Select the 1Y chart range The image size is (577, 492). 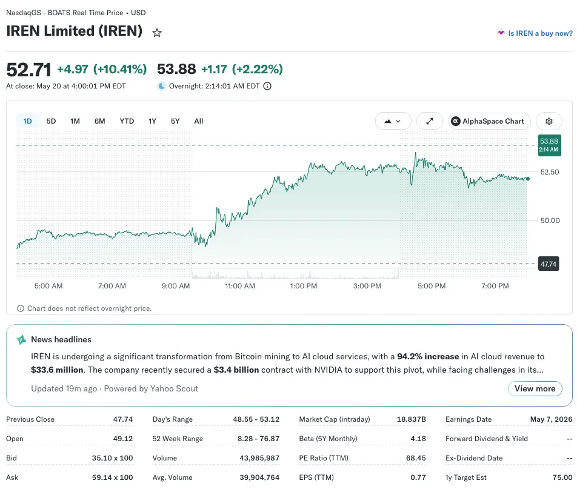[152, 121]
